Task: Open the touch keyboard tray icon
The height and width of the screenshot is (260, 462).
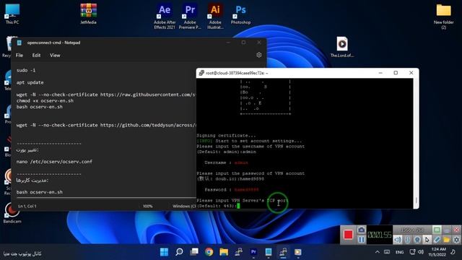Action: click(387, 252)
